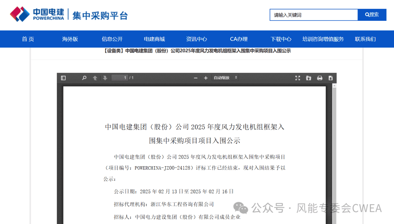
Task: Go to 信息公开 section
Action: tap(112, 39)
